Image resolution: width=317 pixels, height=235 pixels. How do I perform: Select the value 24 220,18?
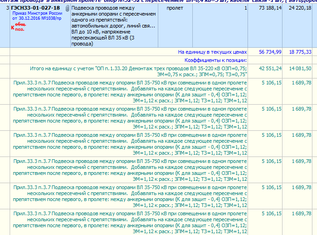tap(300, 8)
